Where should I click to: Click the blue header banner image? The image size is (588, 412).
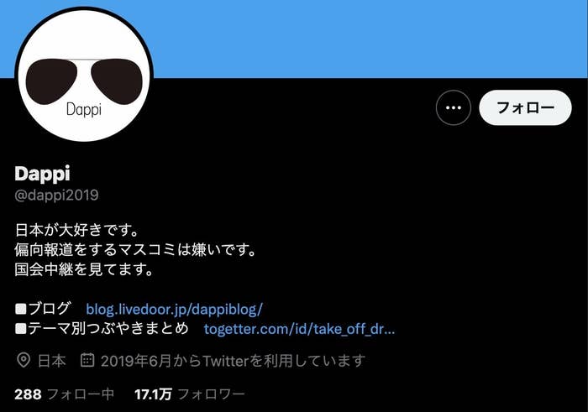(x=368, y=39)
